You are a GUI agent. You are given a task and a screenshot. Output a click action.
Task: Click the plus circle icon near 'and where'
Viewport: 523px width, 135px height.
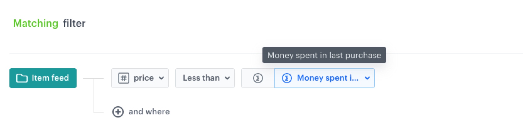(118, 112)
